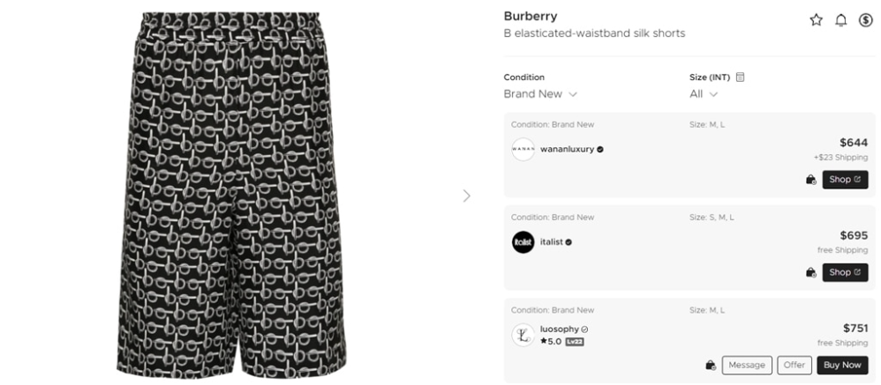
Task: Click the wananluxury seller logo
Action: [523, 149]
